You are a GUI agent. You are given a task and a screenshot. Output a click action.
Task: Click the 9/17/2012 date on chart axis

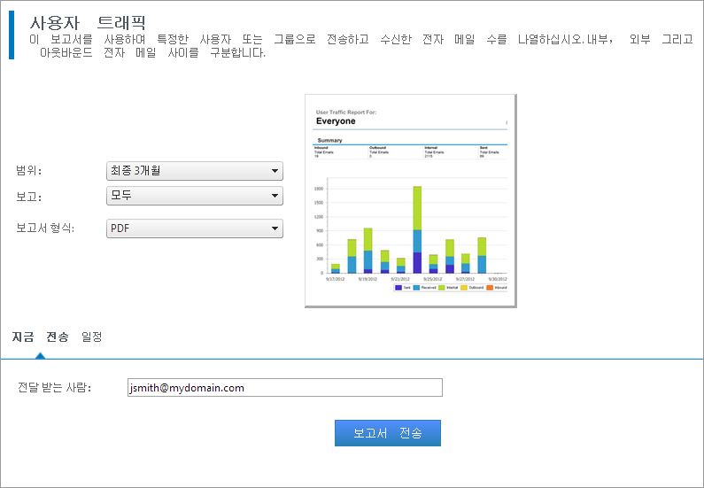coord(336,278)
